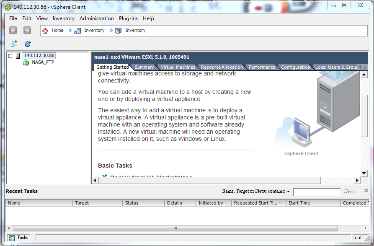This screenshot has height=246, width=374.
Task: Click the Basic Tasks heading
Action: (115, 166)
